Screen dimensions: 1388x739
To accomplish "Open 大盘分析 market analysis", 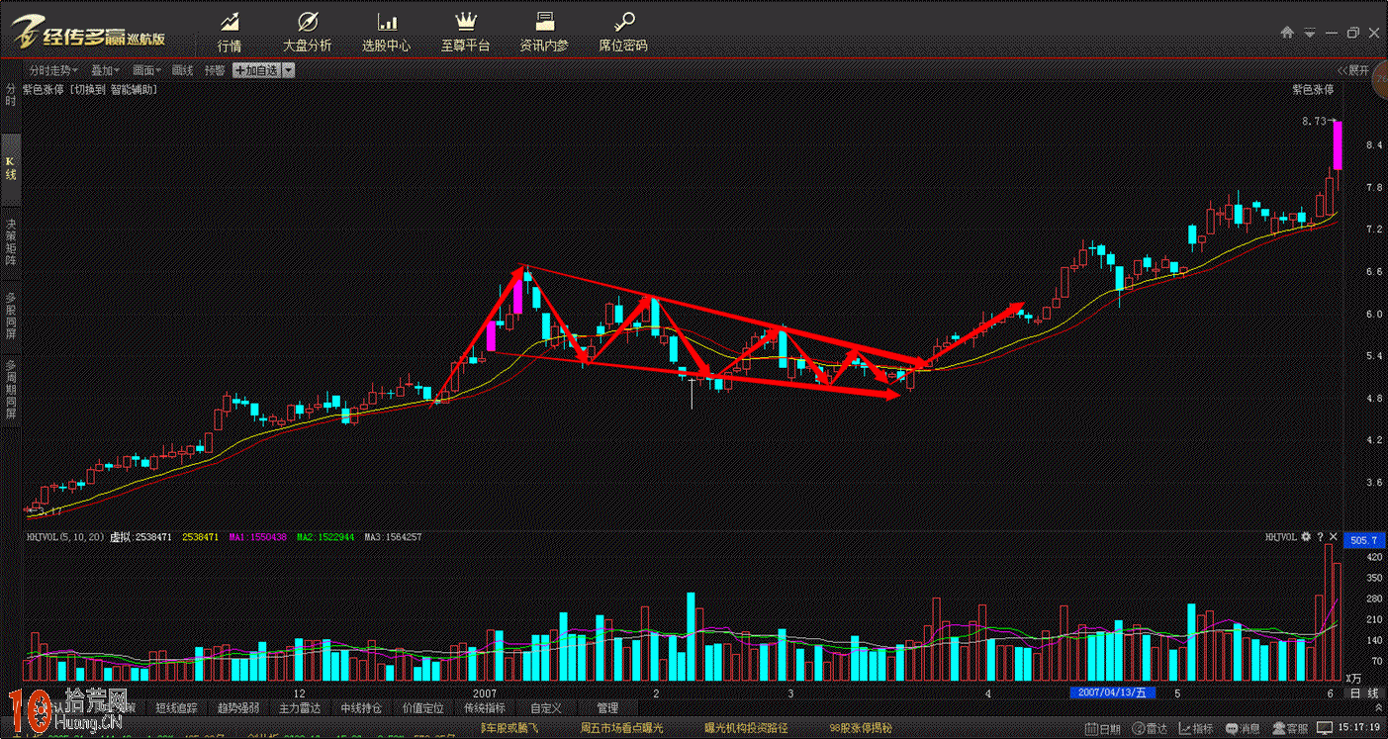I will pos(307,32).
